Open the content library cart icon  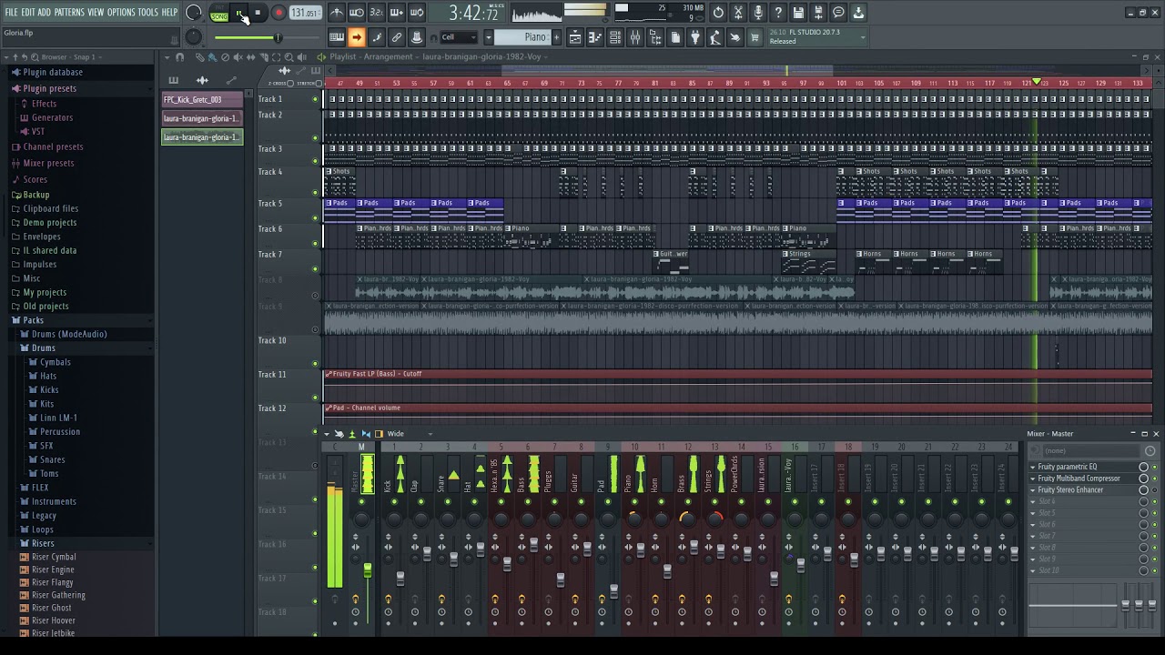point(755,37)
